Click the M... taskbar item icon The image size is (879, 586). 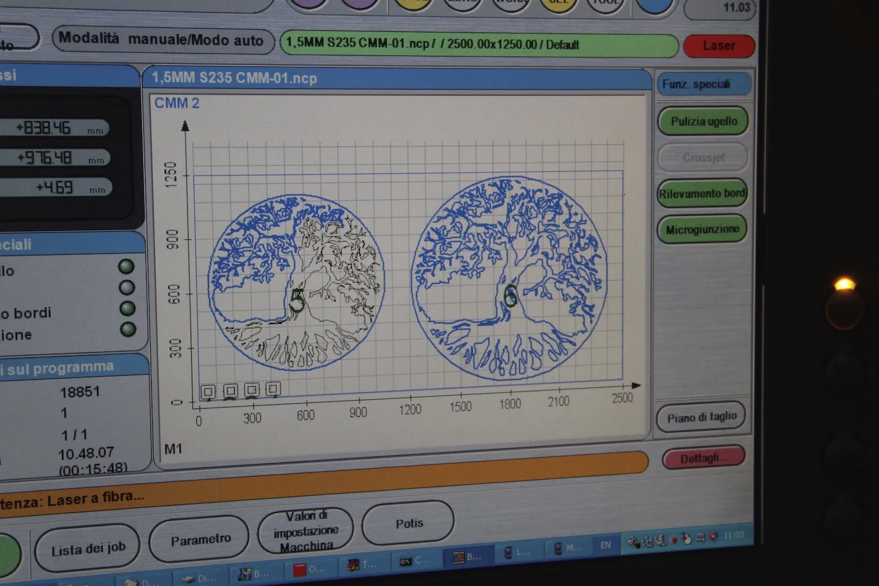(559, 548)
